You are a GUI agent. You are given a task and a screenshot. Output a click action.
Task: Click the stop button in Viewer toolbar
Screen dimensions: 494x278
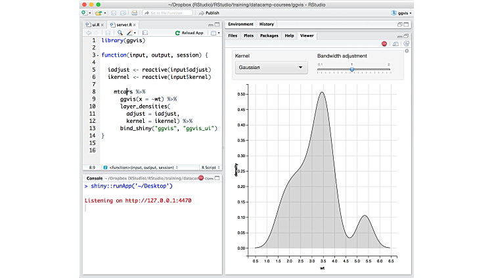[x=384, y=43]
